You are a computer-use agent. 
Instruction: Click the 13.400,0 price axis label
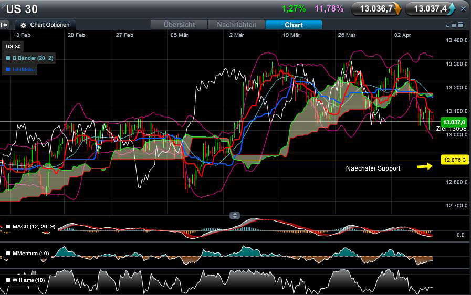click(457, 40)
